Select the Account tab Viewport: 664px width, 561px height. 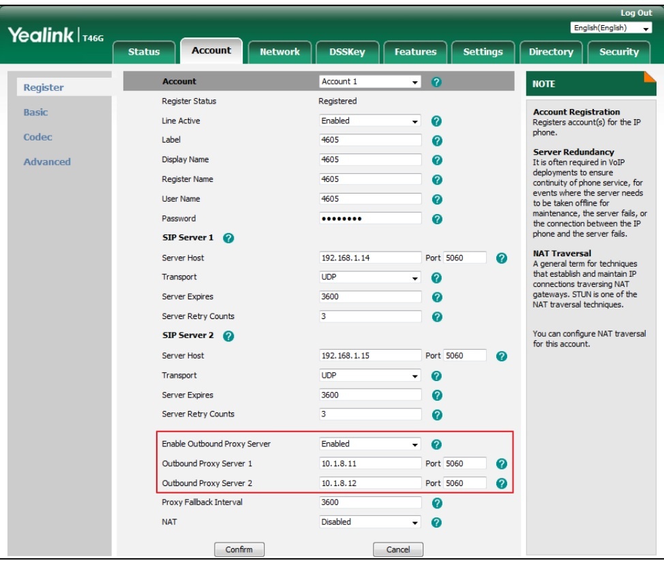[x=211, y=51]
